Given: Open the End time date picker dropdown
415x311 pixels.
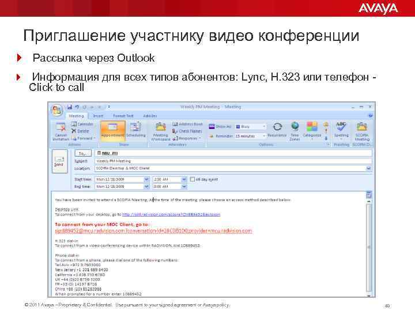Looking at the screenshot, I should coord(146,187).
